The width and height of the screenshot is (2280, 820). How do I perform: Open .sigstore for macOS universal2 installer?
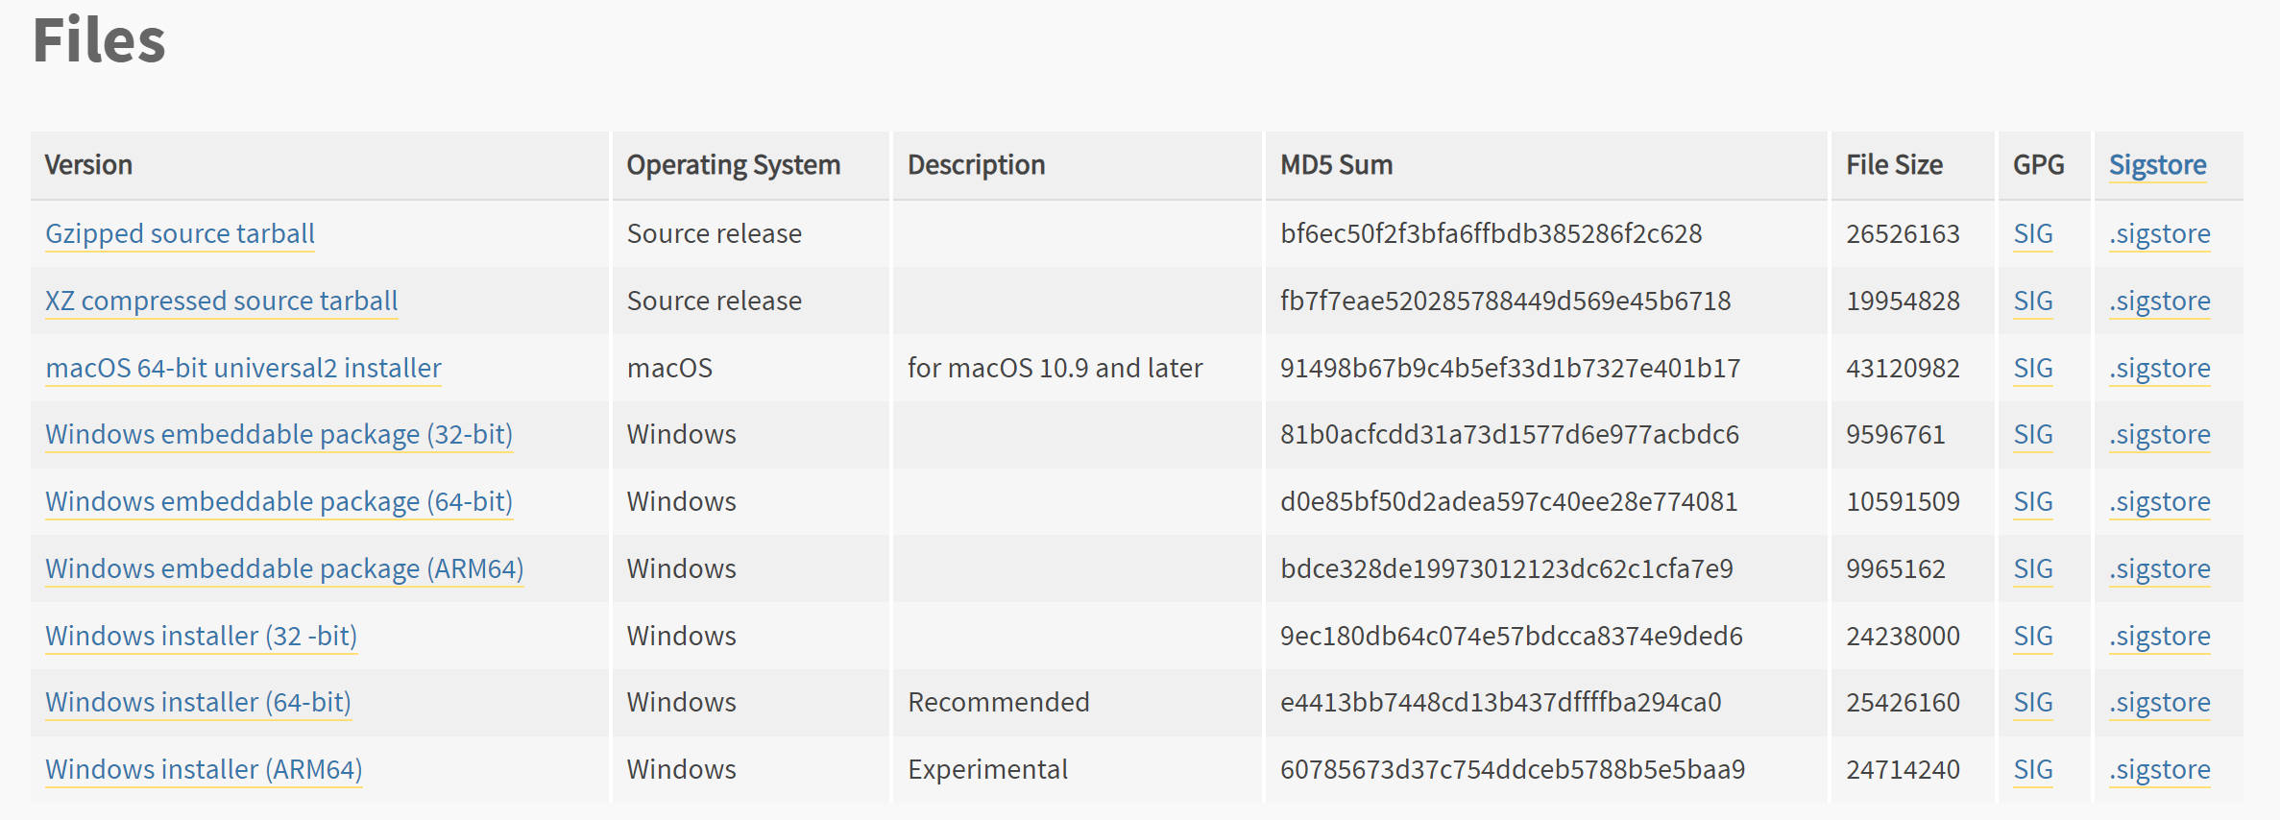point(2160,369)
